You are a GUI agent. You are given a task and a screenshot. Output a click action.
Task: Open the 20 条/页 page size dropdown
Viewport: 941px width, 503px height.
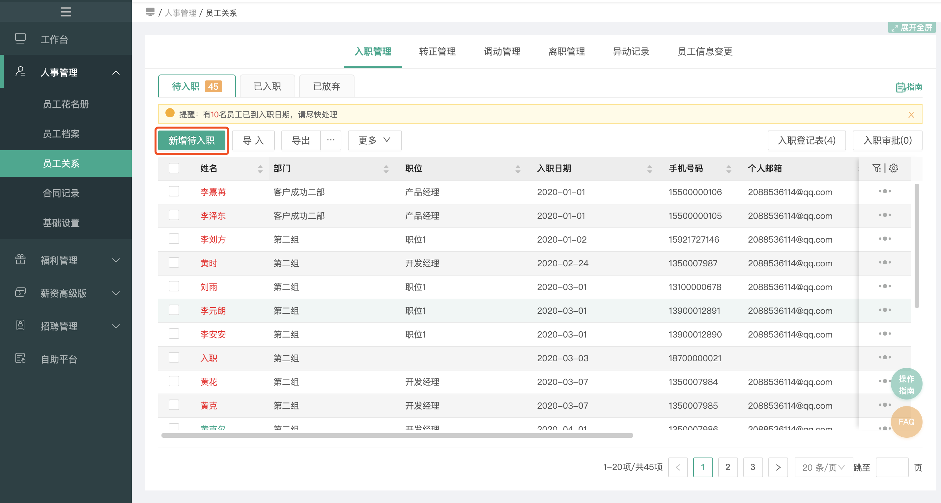(x=823, y=467)
